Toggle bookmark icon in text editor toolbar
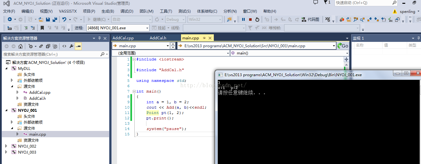The width and height of the screenshot is (421, 164). tap(42, 28)
